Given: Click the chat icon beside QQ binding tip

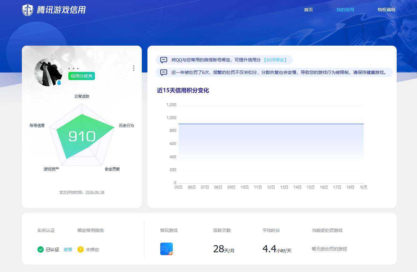Looking at the screenshot, I should (x=164, y=60).
